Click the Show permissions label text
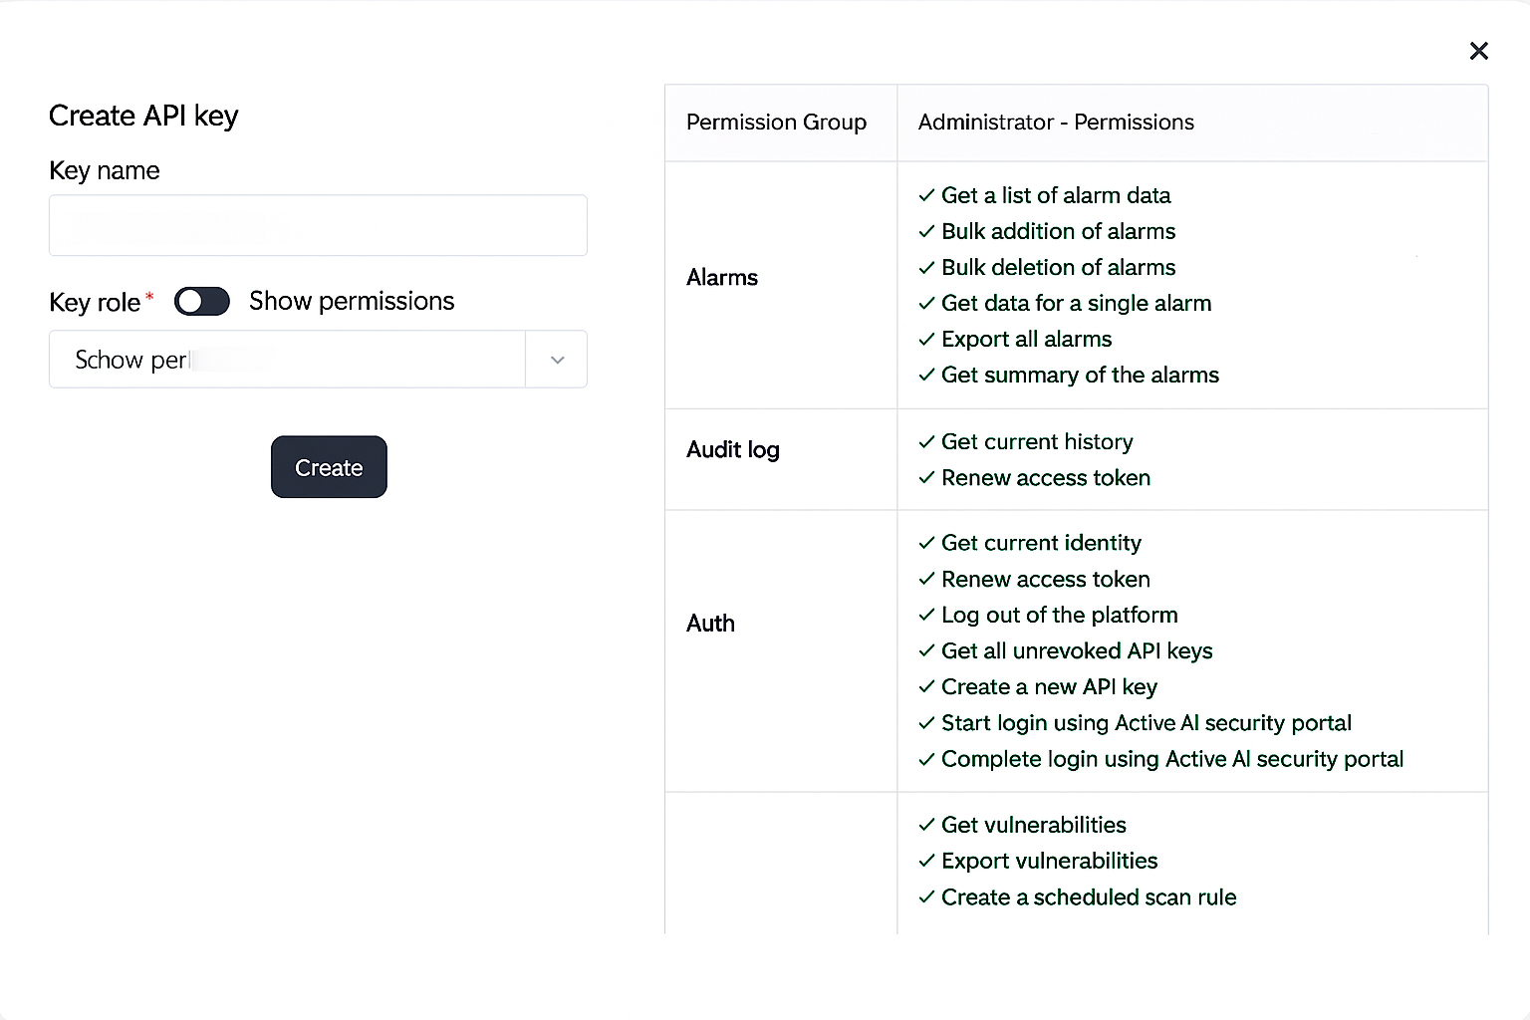1530x1020 pixels. (x=352, y=302)
